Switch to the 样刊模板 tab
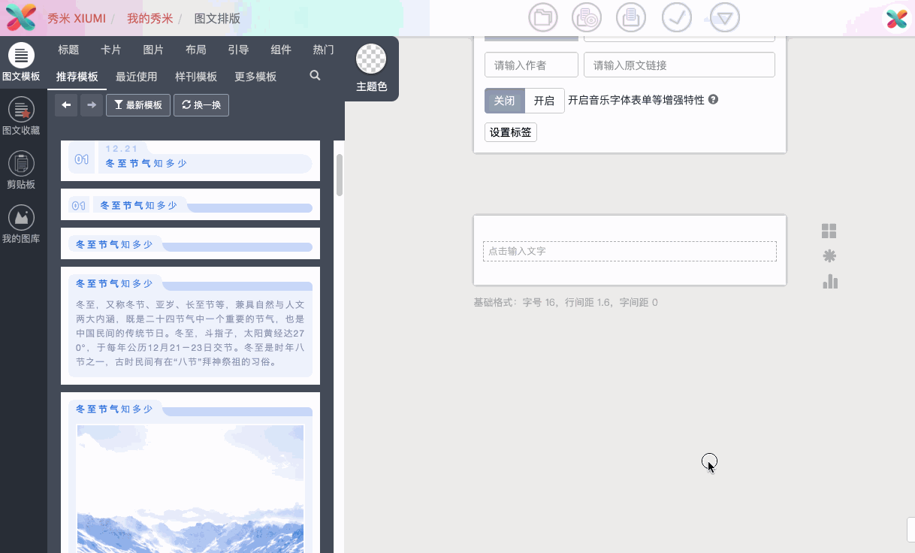Viewport: 915px width, 553px height. [x=196, y=77]
